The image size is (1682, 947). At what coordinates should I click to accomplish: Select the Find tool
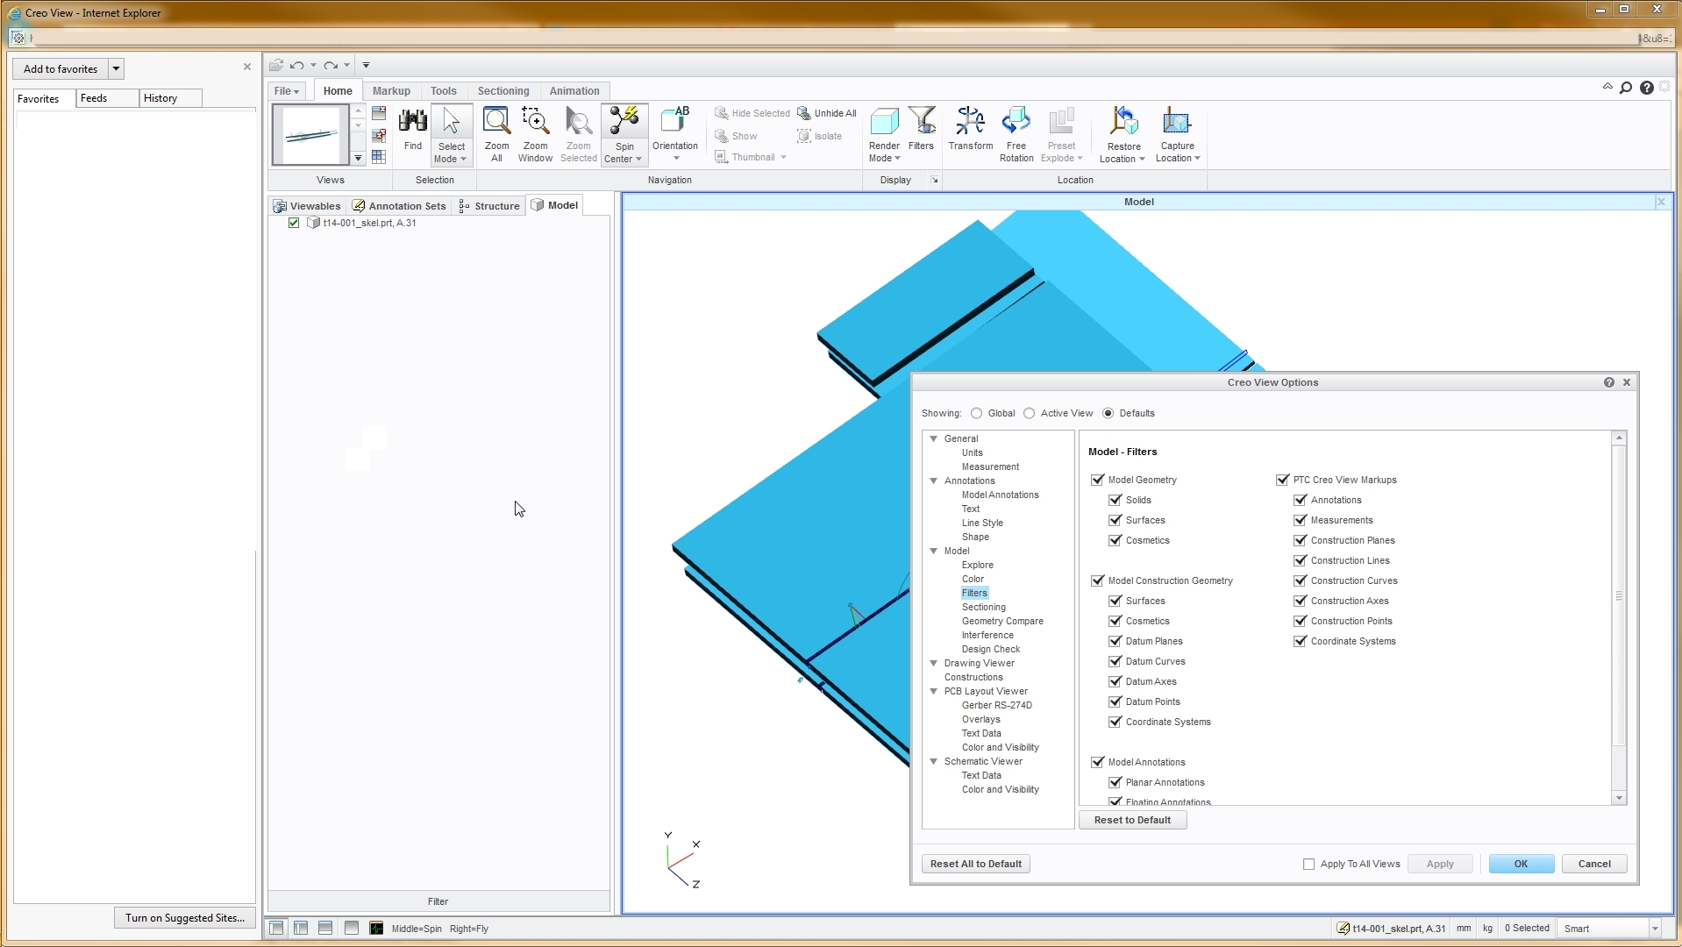pos(412,132)
